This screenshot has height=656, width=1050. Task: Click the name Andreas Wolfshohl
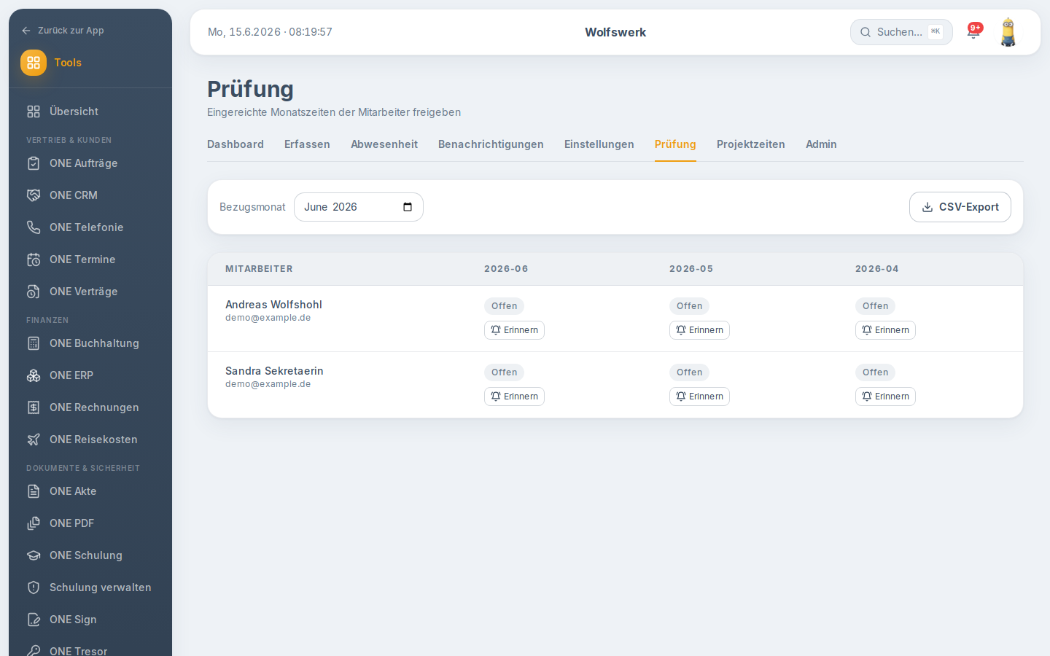(273, 305)
